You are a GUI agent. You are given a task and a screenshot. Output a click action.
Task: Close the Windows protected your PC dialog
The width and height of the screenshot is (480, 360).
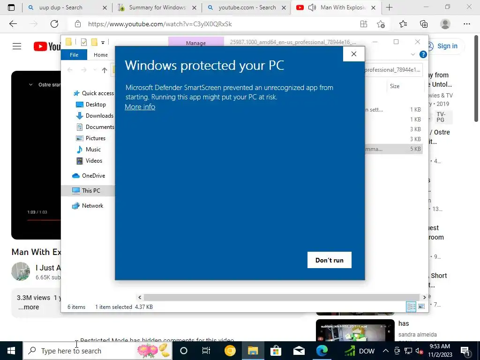tap(354, 54)
